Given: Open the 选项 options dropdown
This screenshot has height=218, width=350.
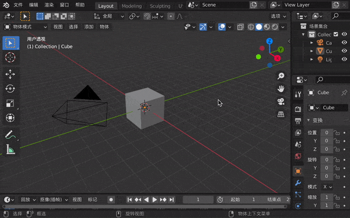Looking at the screenshot, I should click(x=278, y=16).
